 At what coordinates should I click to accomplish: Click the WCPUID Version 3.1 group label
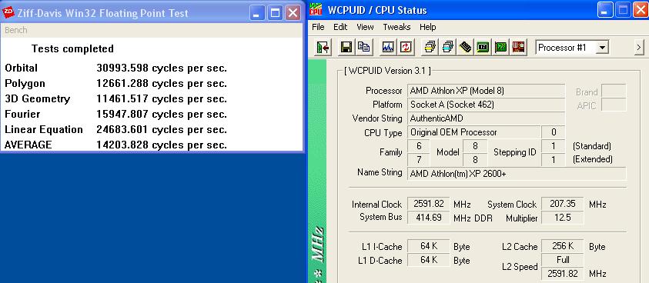387,71
